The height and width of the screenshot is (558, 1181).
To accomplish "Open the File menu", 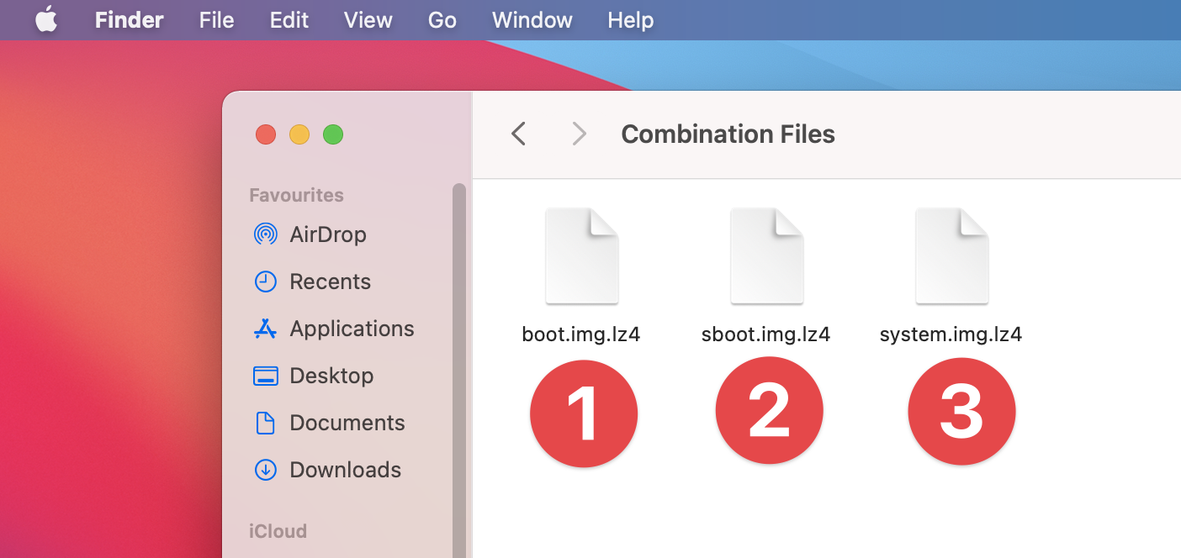I will coord(216,20).
